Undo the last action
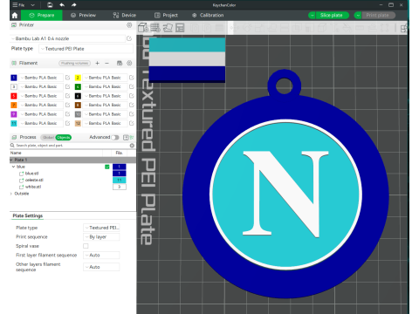The image size is (419, 314). coord(62,5)
